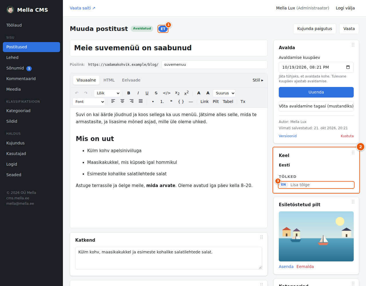Open Vaata saiti link
The width and height of the screenshot is (366, 286).
pyautogui.click(x=82, y=8)
